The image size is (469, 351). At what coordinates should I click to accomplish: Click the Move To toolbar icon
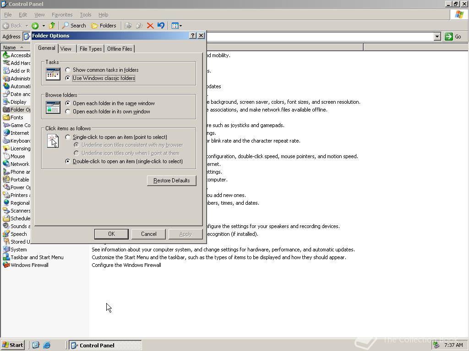(128, 26)
